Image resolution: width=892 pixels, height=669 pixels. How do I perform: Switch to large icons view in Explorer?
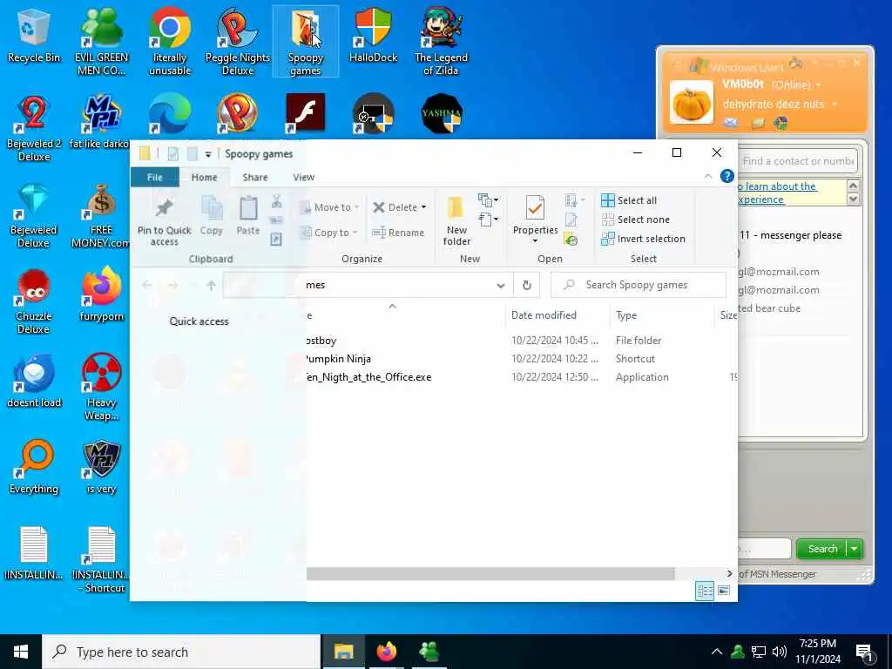[724, 591]
